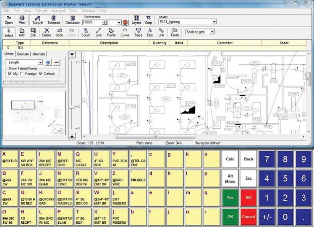
Task: Open the Notepad toolbar icon
Action: 54,20
